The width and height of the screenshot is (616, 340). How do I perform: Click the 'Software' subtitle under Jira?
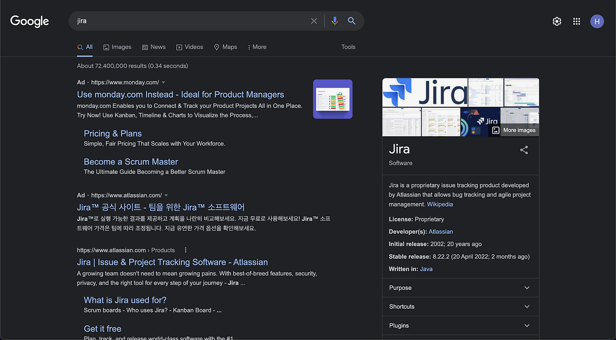pos(400,163)
